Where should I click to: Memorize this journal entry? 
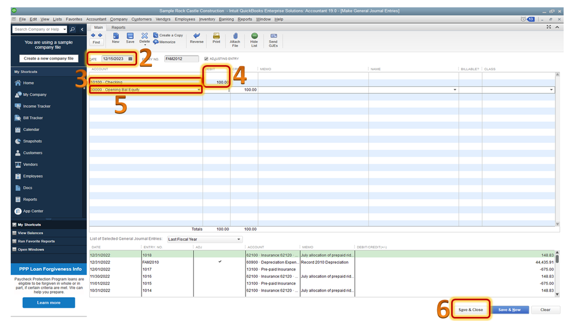[x=164, y=42]
